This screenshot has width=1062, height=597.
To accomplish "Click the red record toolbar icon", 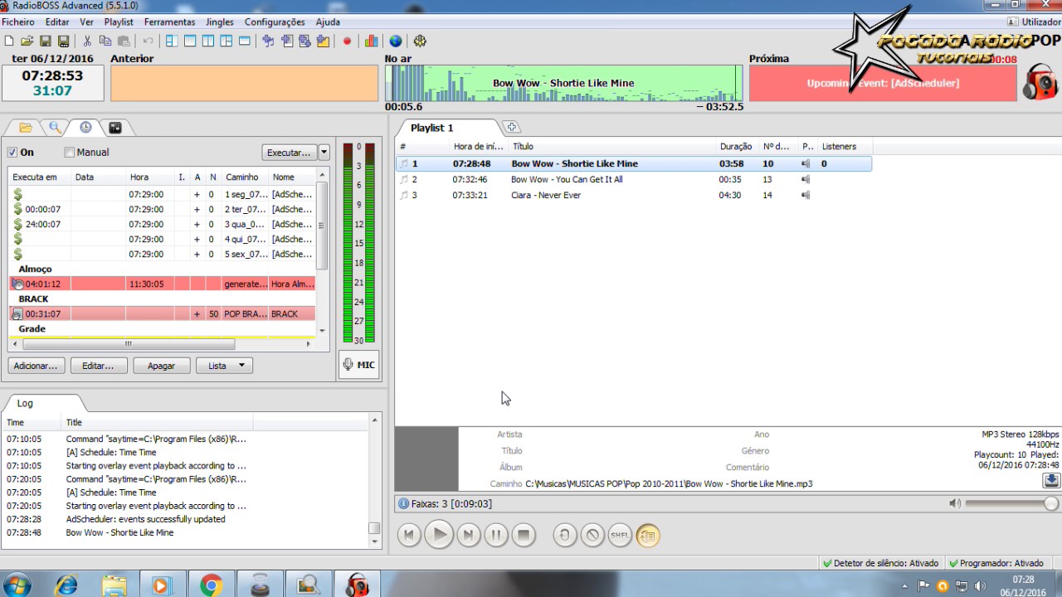I will pos(348,41).
